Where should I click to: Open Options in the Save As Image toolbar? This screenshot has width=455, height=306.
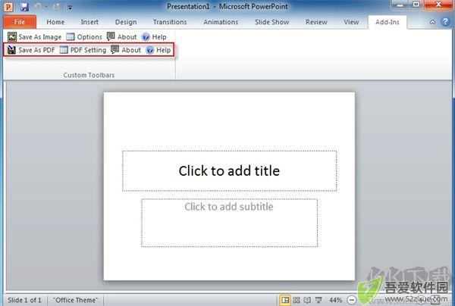coord(84,37)
